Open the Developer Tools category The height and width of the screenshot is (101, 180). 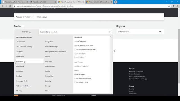coord(22,81)
